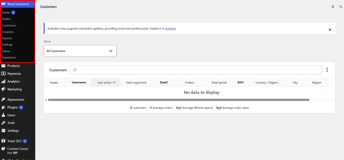Viewport: 344px width, 160px height.
Task: Open the Users menu
Action: (11, 115)
